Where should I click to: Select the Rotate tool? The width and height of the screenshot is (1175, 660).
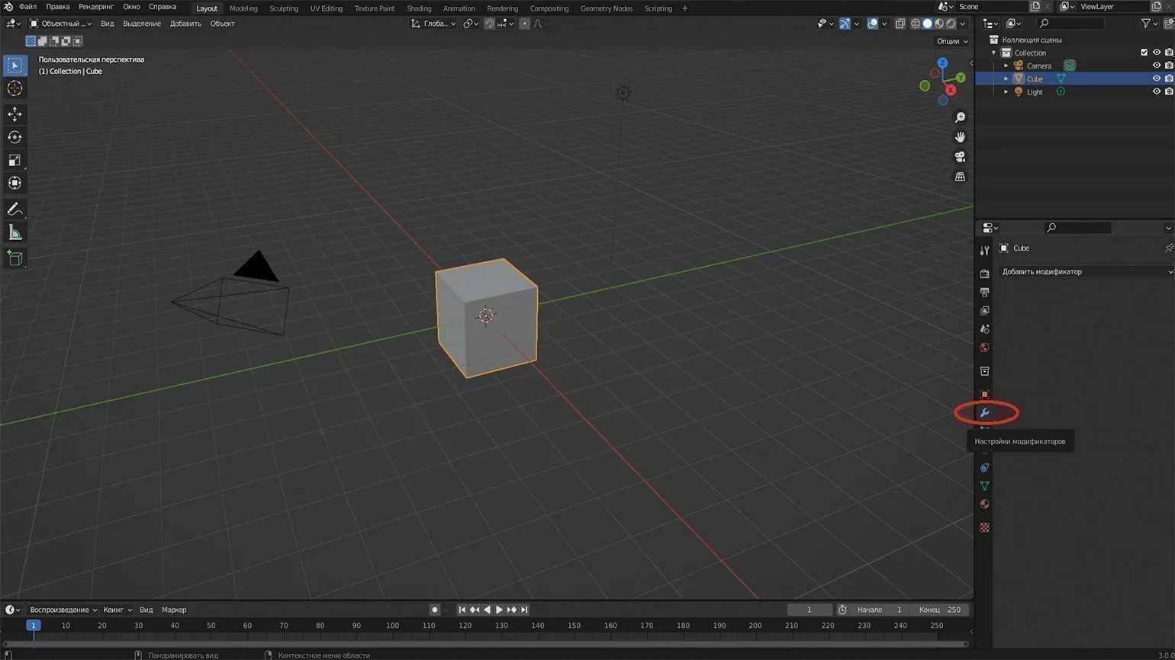(14, 137)
